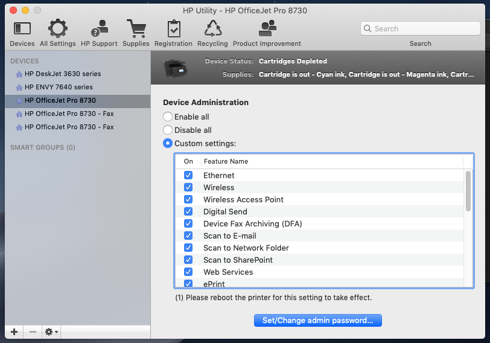Click the Cartridges Depleted status text
The width and height of the screenshot is (490, 343).
(x=293, y=61)
